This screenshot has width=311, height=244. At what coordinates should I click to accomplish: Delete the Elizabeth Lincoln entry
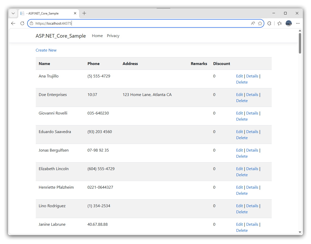pos(242,175)
